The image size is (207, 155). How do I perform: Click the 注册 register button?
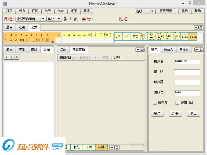[x=175, y=114]
